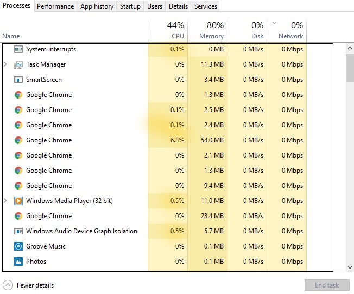Click the 5.7 MB memory cell
354x294 pixels.
[x=207, y=231]
